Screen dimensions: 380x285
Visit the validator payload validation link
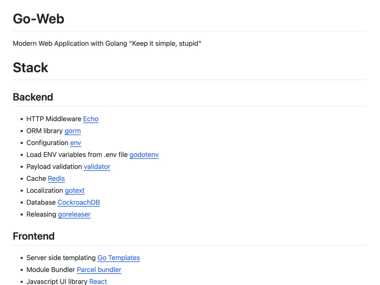pyautogui.click(x=97, y=166)
